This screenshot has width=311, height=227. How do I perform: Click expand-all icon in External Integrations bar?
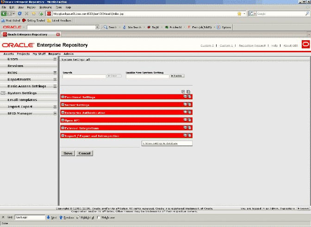pyautogui.click(x=189, y=128)
